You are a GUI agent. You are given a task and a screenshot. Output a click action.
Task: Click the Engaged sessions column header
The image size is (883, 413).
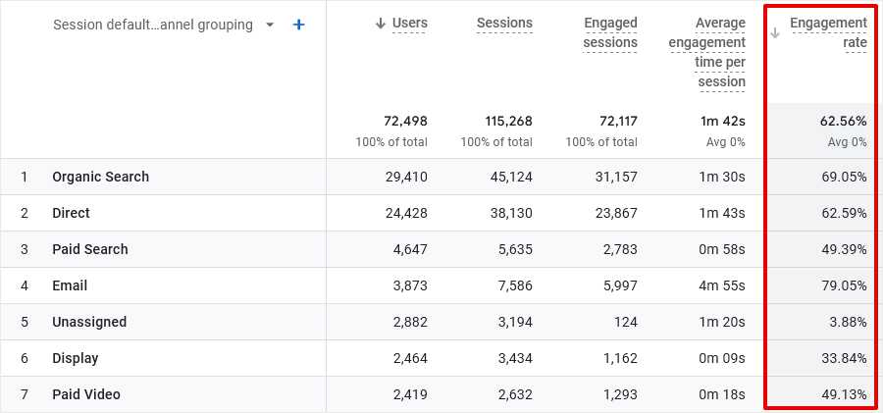click(x=609, y=32)
